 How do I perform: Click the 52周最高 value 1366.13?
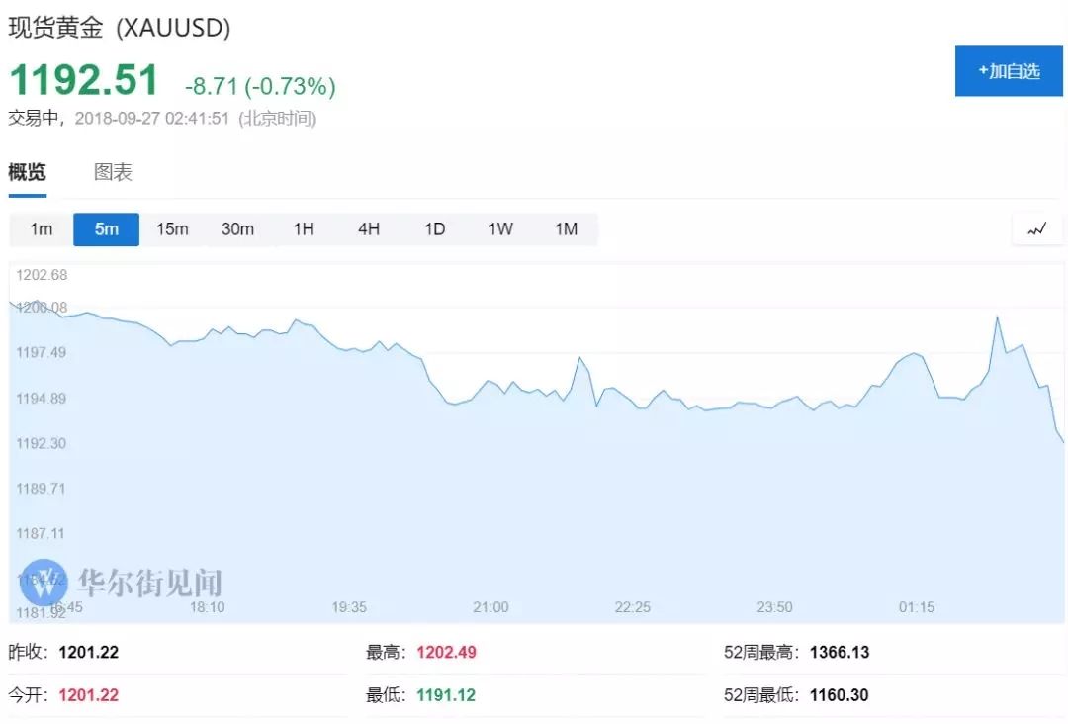click(840, 653)
